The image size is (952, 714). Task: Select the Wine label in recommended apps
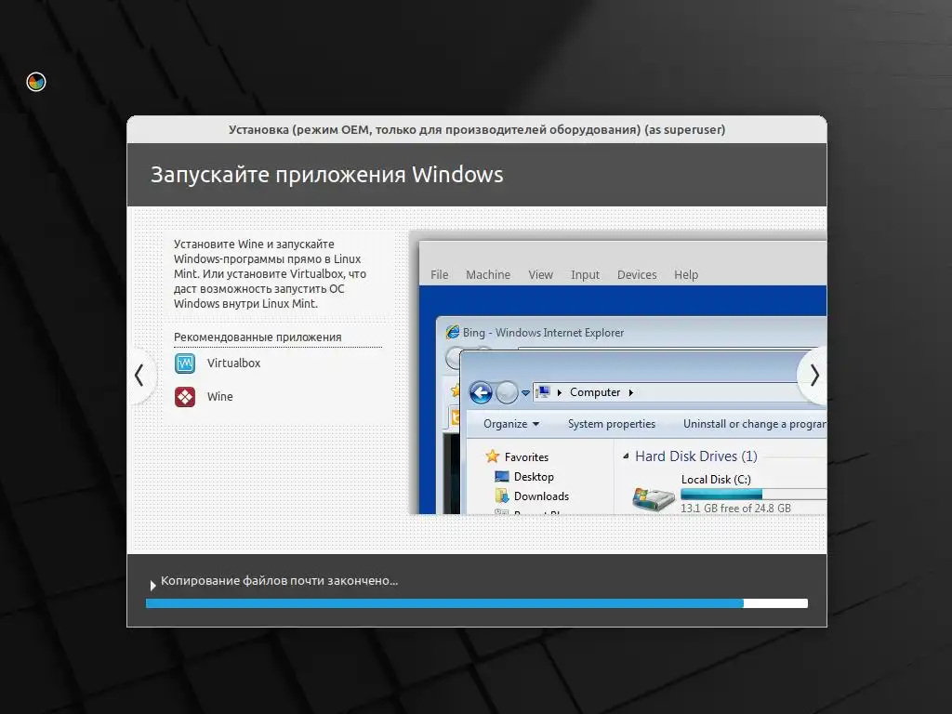(219, 396)
